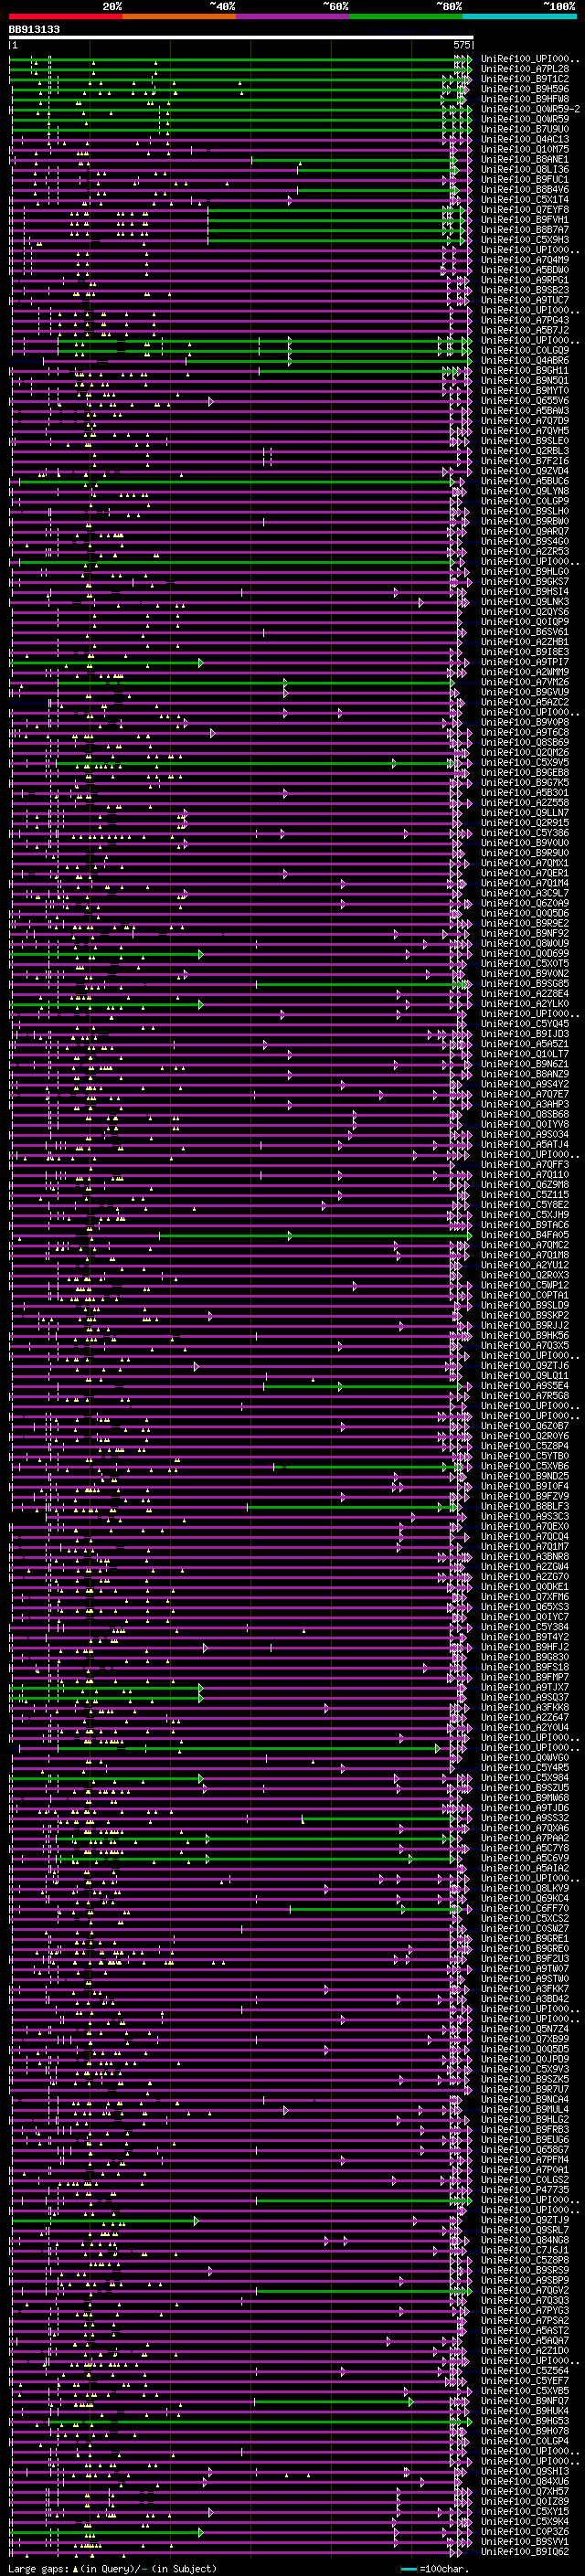Select hit label UniRef100_A5BUC6
This screenshot has width=585, height=2576.
pyautogui.click(x=525, y=481)
